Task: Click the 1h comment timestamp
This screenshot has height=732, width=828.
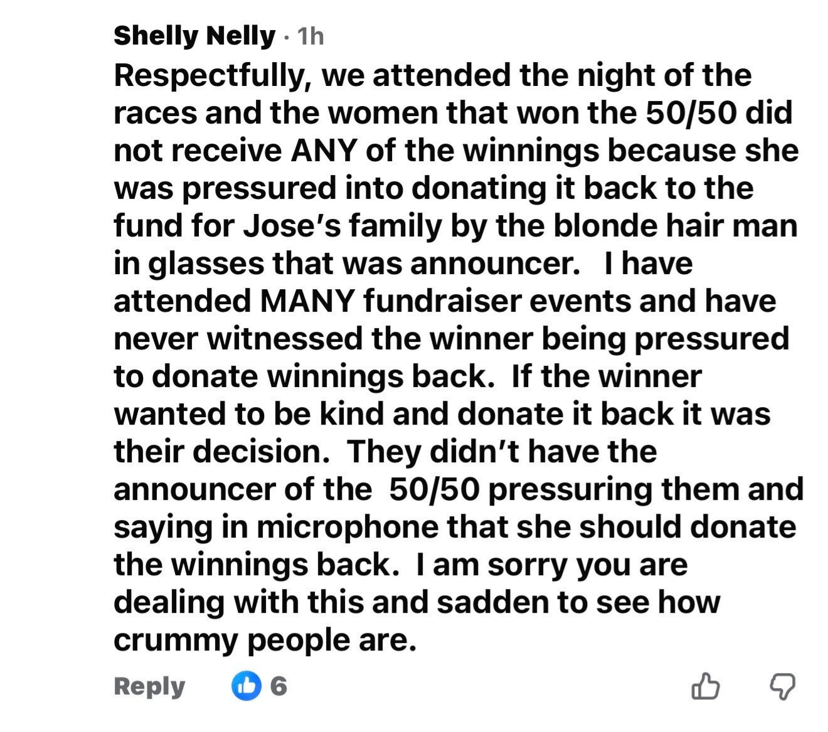Action: click(310, 36)
